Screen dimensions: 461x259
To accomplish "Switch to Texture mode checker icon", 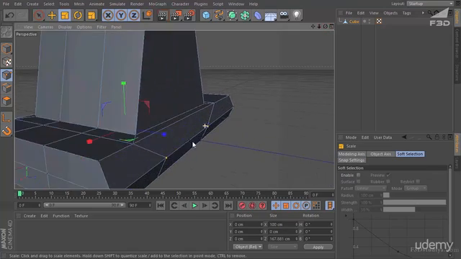I will tap(6, 62).
